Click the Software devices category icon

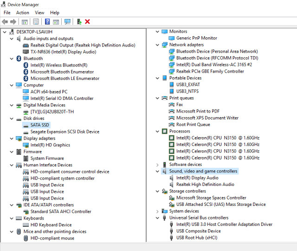click(x=165, y=165)
